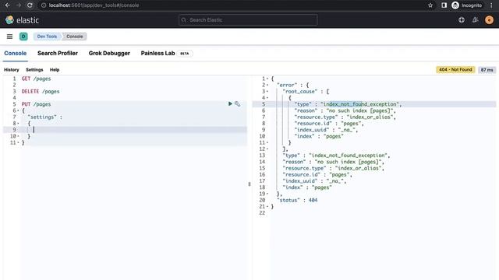Toggle editor fold arrow on line 11

click(x=18, y=143)
